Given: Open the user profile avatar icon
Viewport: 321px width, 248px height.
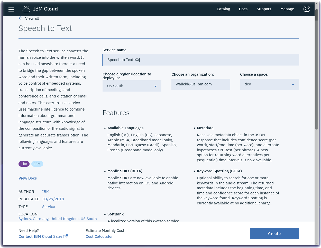Looking at the screenshot, I should pyautogui.click(x=307, y=9).
